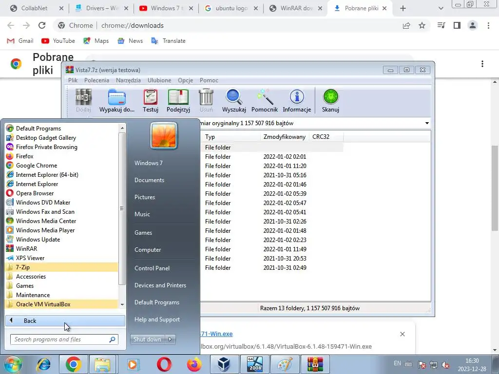This screenshot has width=499, height=374.
Task: Open Devices and Printers link
Action: click(x=160, y=285)
